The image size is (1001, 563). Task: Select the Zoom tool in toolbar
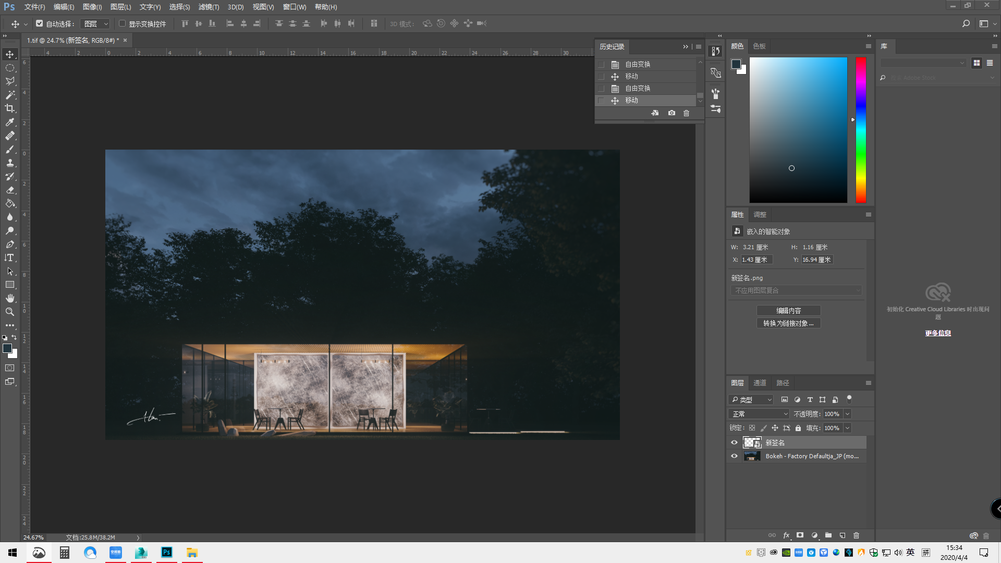(x=10, y=312)
